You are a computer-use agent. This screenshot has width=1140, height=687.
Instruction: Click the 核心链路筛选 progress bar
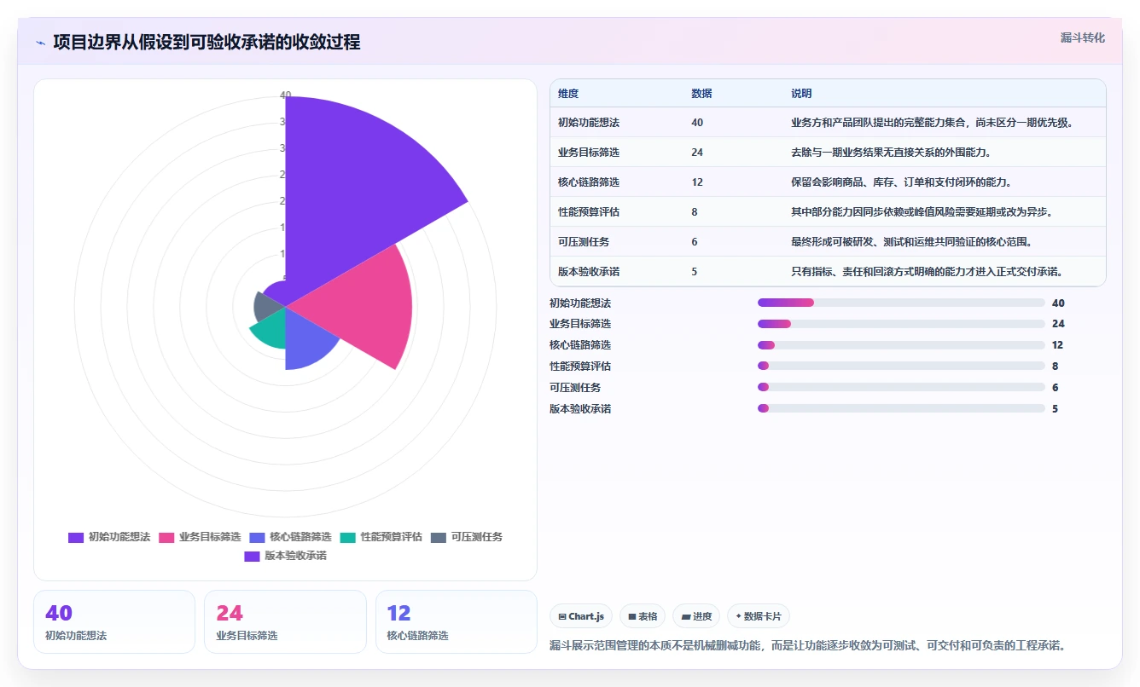(901, 345)
